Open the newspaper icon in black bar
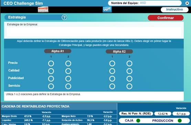Viewport: 191px width, 125px height. coord(43,10)
